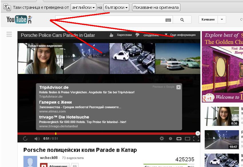Screen dimensions: 243x167
Task: Click the Реклами с Google label
Action: pos(164,87)
